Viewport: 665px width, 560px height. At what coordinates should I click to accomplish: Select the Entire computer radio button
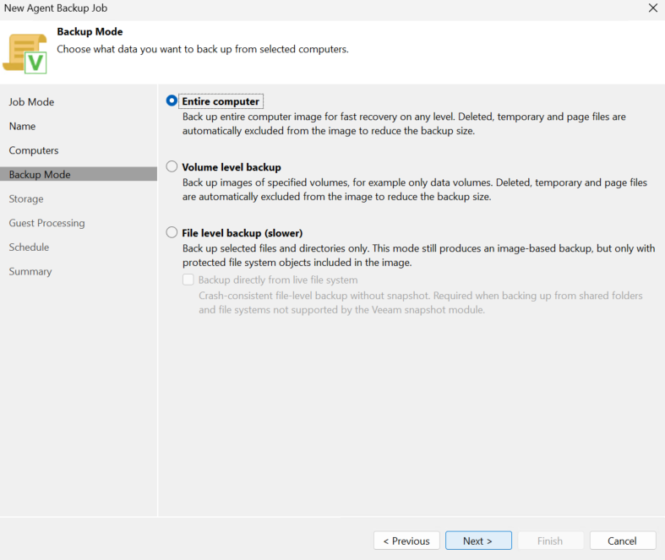tap(172, 101)
